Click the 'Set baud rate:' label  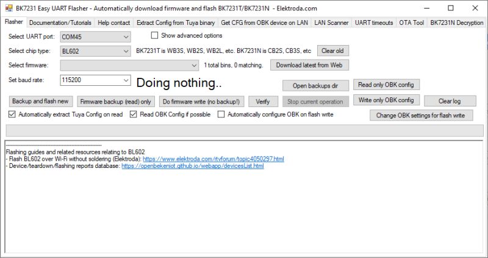click(26, 80)
